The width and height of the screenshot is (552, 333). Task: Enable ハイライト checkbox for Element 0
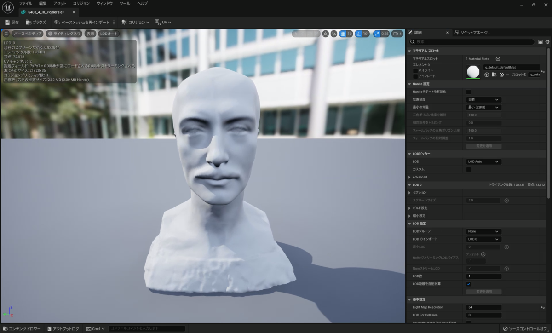coord(415,70)
